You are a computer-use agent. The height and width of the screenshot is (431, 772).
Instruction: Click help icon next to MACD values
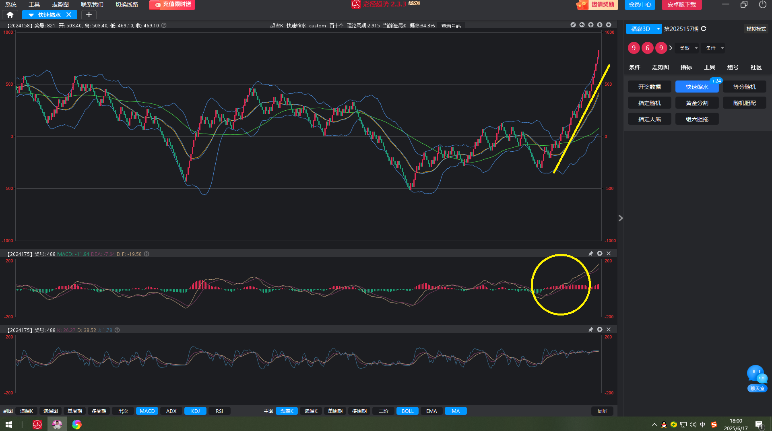[147, 254]
